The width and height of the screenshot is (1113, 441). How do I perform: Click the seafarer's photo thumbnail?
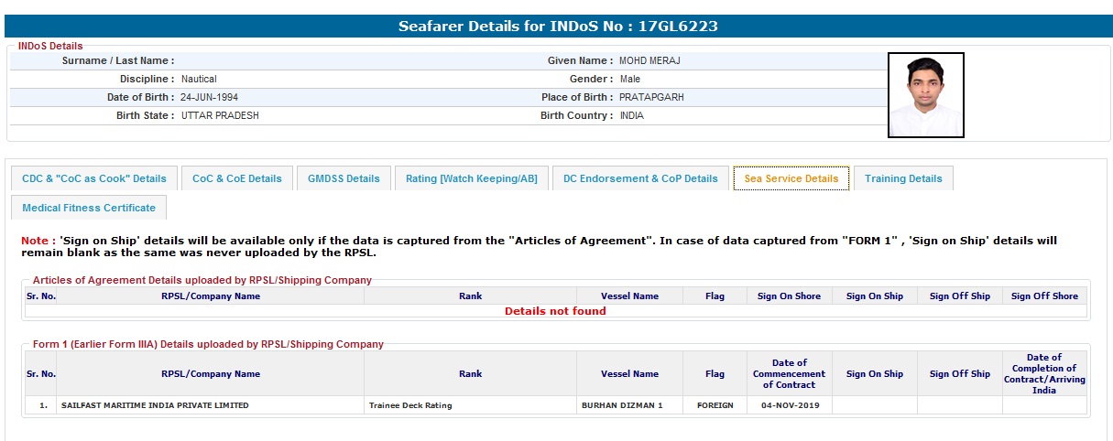pyautogui.click(x=925, y=95)
